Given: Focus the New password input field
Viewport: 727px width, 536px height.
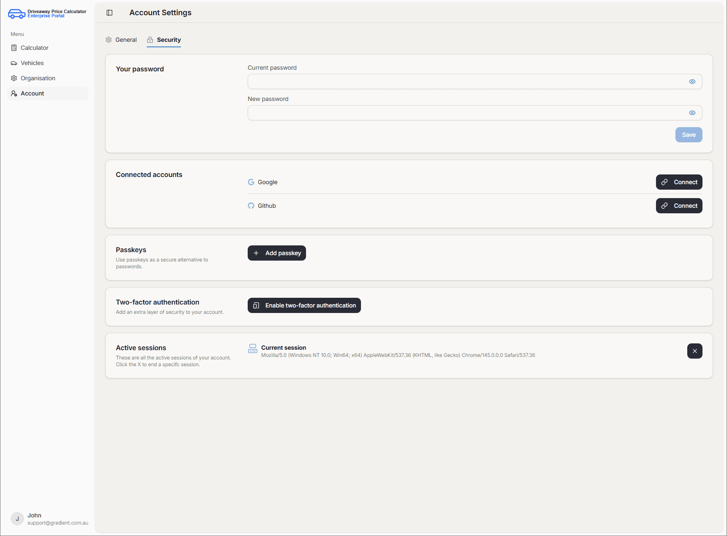Looking at the screenshot, I should (465, 113).
